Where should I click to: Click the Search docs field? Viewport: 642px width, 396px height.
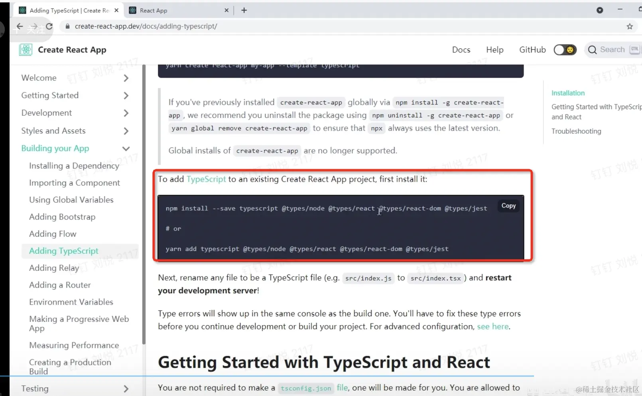coord(613,50)
